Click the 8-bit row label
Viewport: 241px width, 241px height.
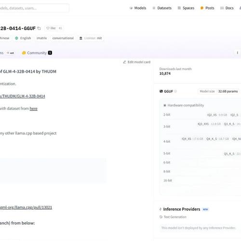(x=167, y=172)
